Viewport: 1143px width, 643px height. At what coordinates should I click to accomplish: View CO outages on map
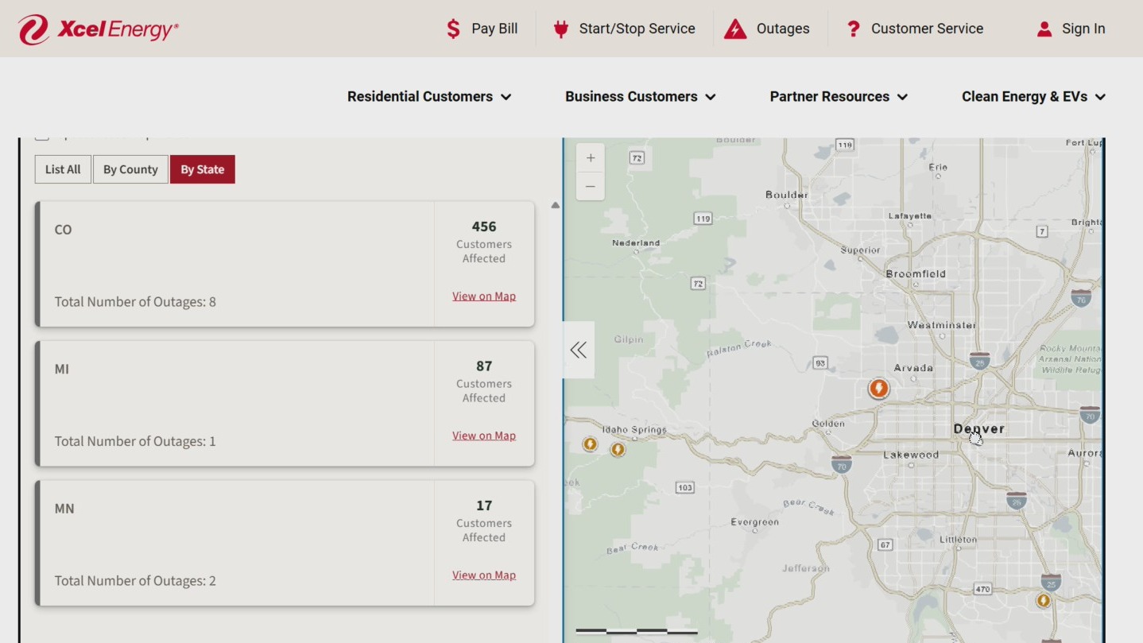[484, 296]
